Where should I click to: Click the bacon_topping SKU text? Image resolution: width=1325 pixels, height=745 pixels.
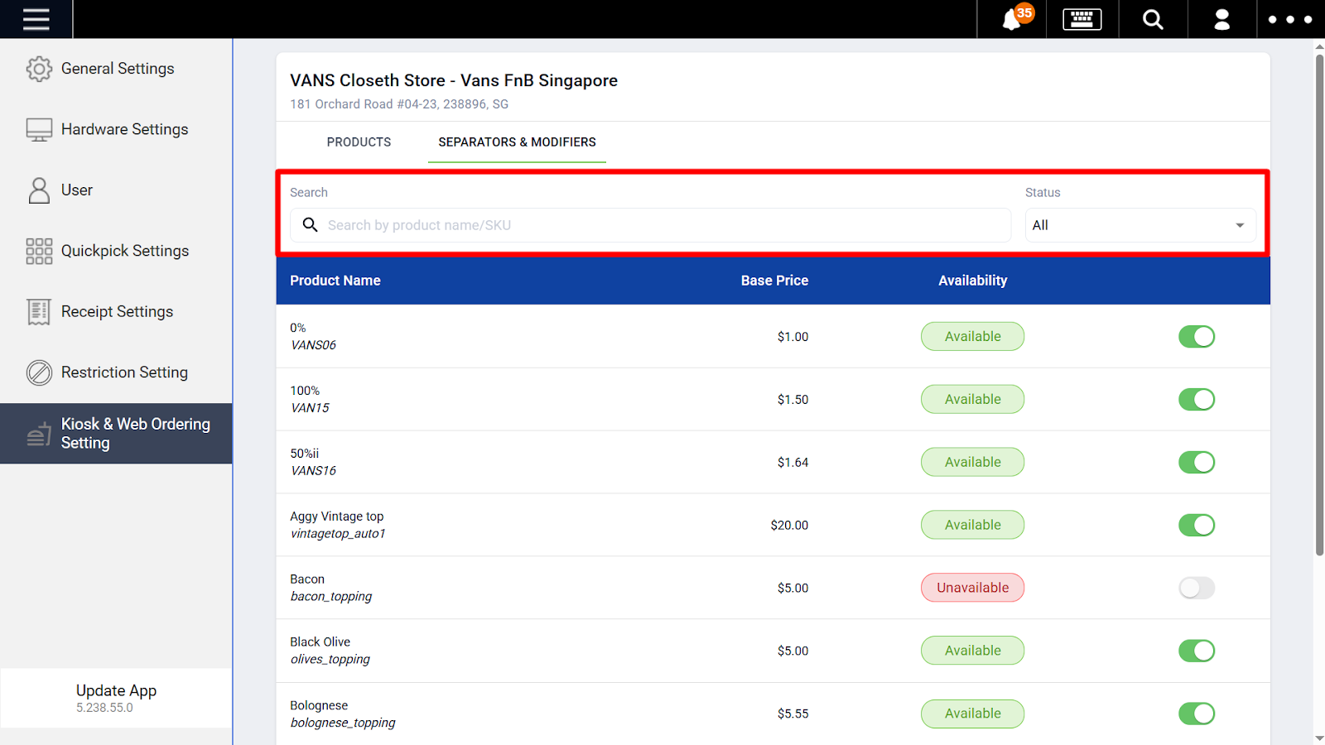pyautogui.click(x=331, y=597)
